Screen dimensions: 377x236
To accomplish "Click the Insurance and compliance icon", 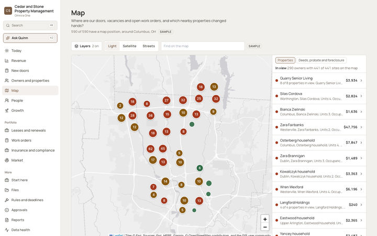I will point(7,151).
